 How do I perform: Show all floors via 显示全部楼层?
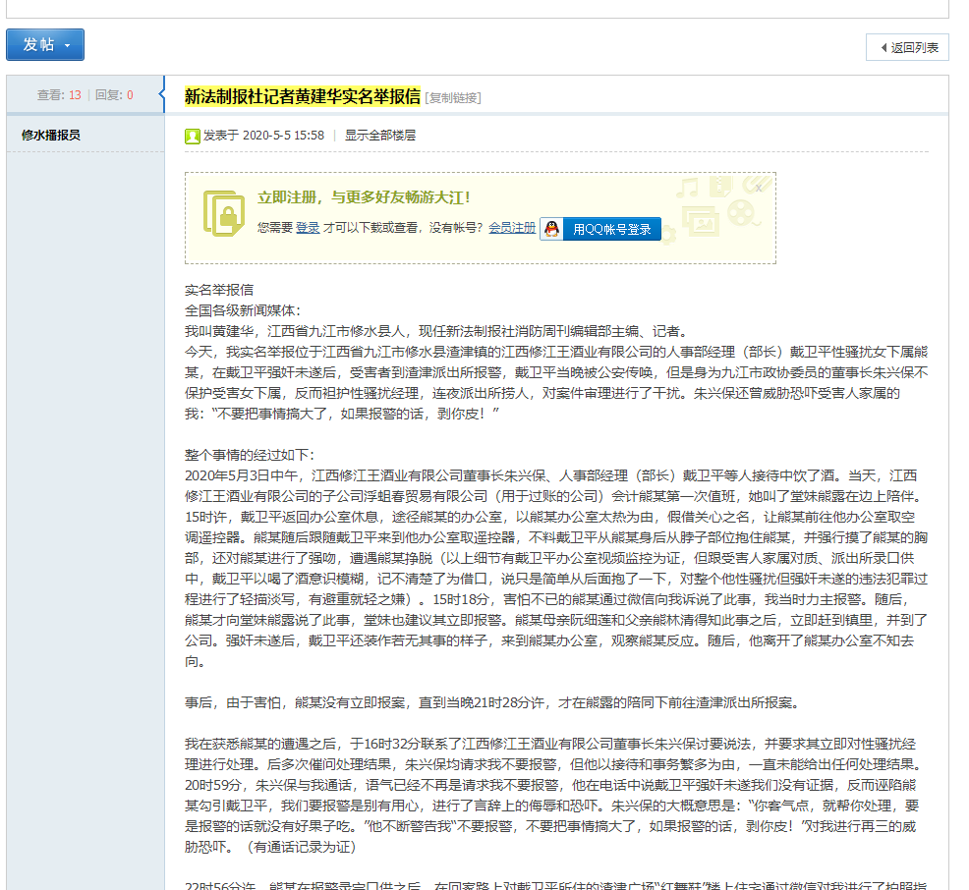(x=380, y=136)
